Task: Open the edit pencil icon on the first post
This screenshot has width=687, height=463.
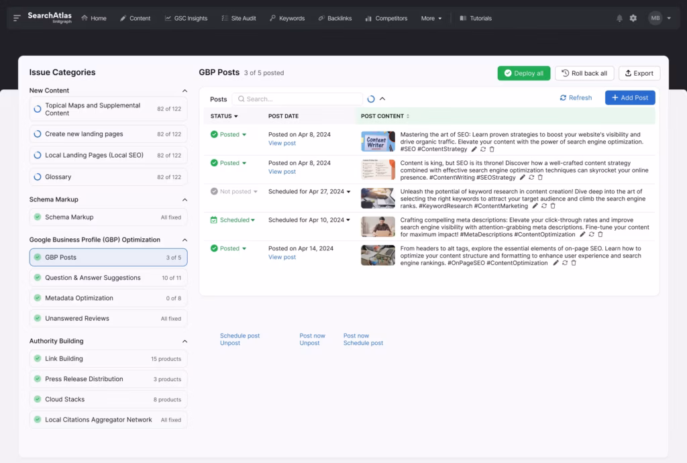Action: [x=474, y=149]
